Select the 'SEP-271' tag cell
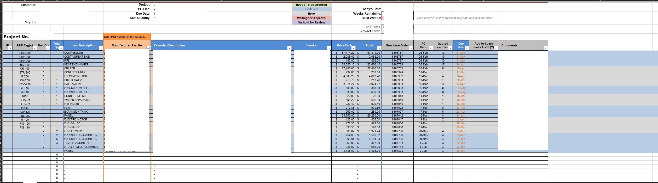Screen dimensions: 658x183 [x=25, y=100]
